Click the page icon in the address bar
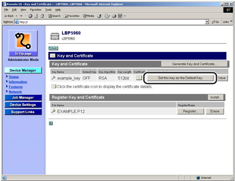Viewport: 235px width, 181px height. [17, 22]
